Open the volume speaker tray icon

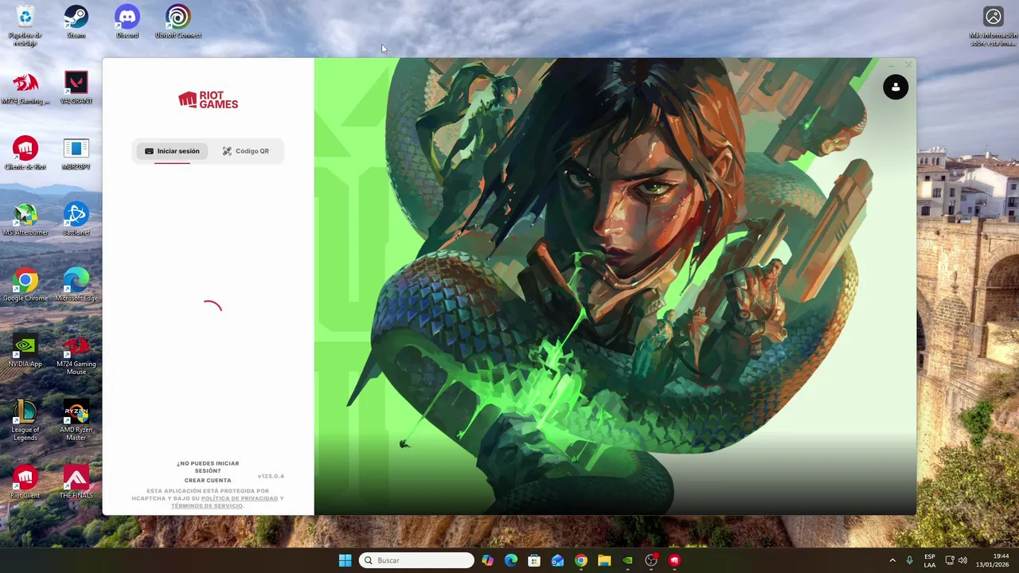pos(962,560)
